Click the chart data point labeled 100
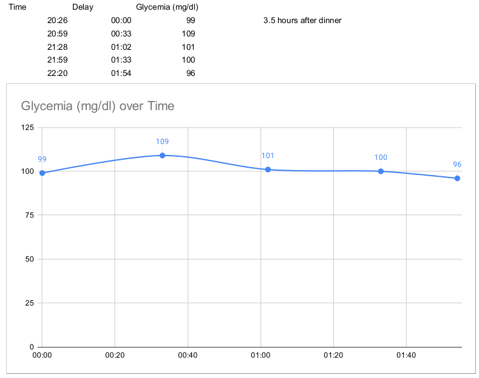Image resolution: width=479 pixels, height=378 pixels. pyautogui.click(x=381, y=171)
